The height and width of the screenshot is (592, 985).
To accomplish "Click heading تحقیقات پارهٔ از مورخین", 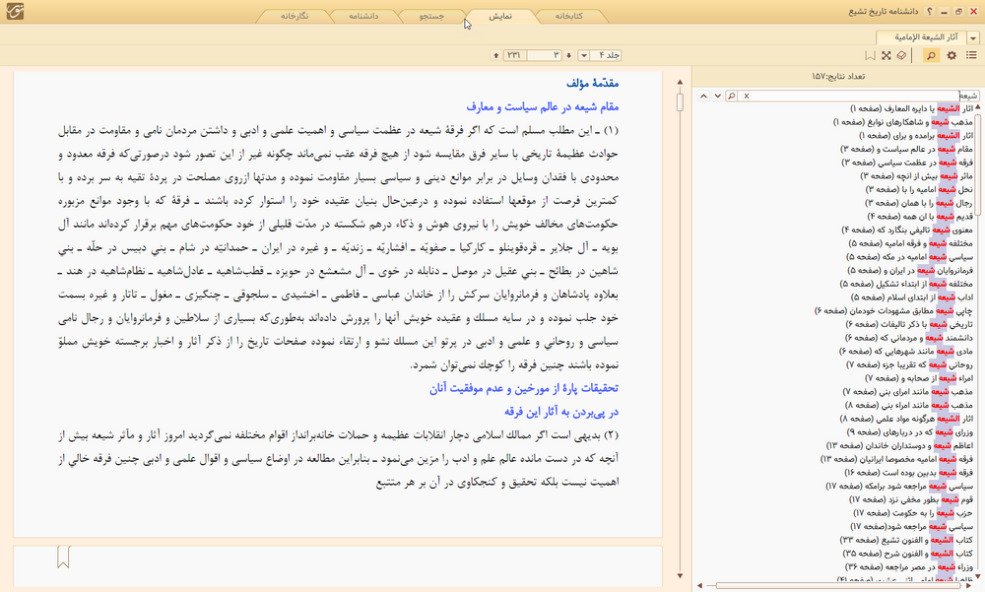I will click(524, 388).
